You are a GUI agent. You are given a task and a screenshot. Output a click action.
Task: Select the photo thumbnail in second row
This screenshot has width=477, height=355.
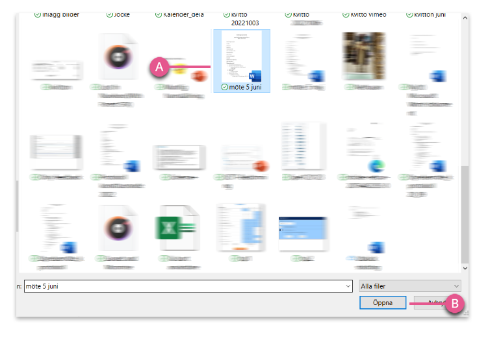(x=364, y=56)
